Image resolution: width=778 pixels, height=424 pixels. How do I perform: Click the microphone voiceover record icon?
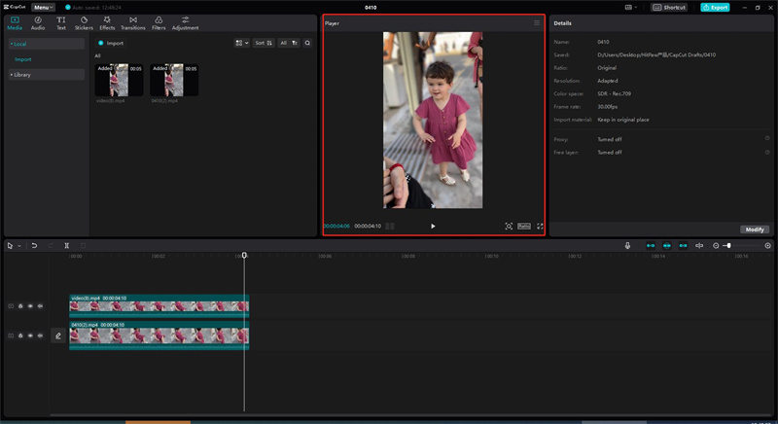[627, 246]
